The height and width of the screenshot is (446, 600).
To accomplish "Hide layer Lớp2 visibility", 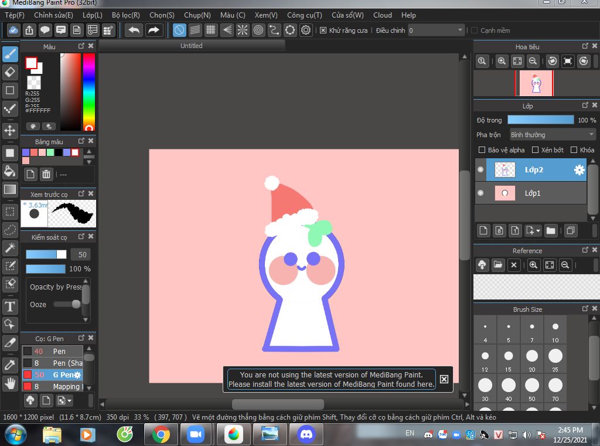I will click(x=480, y=169).
